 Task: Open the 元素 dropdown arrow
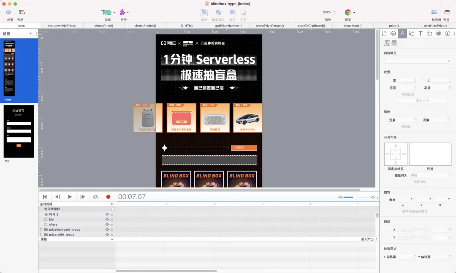pos(114,13)
